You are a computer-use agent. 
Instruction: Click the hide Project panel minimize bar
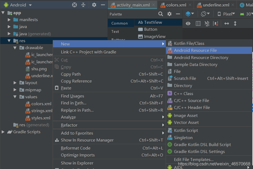click(103, 5)
